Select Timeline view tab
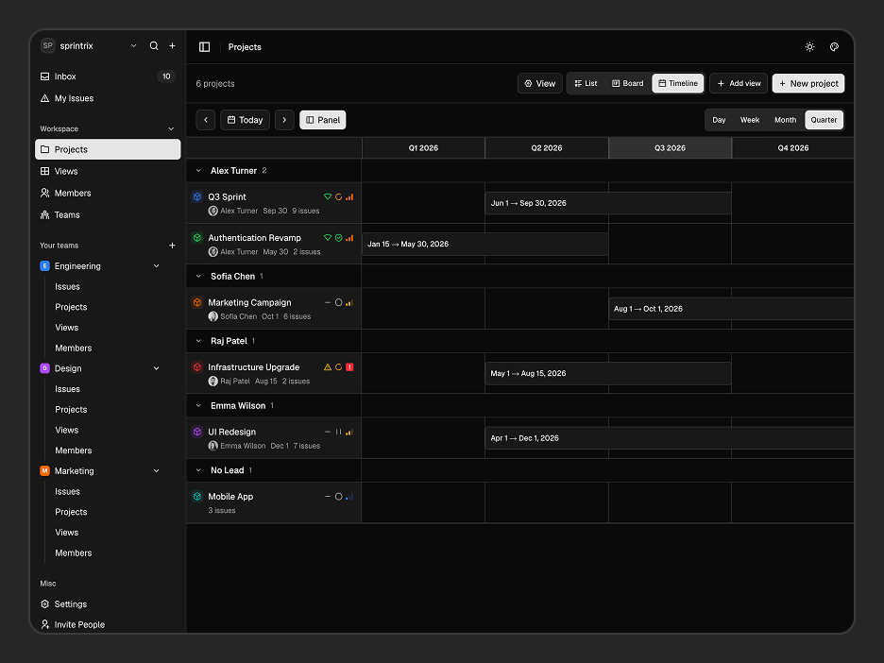This screenshot has height=663, width=884. 678,83
